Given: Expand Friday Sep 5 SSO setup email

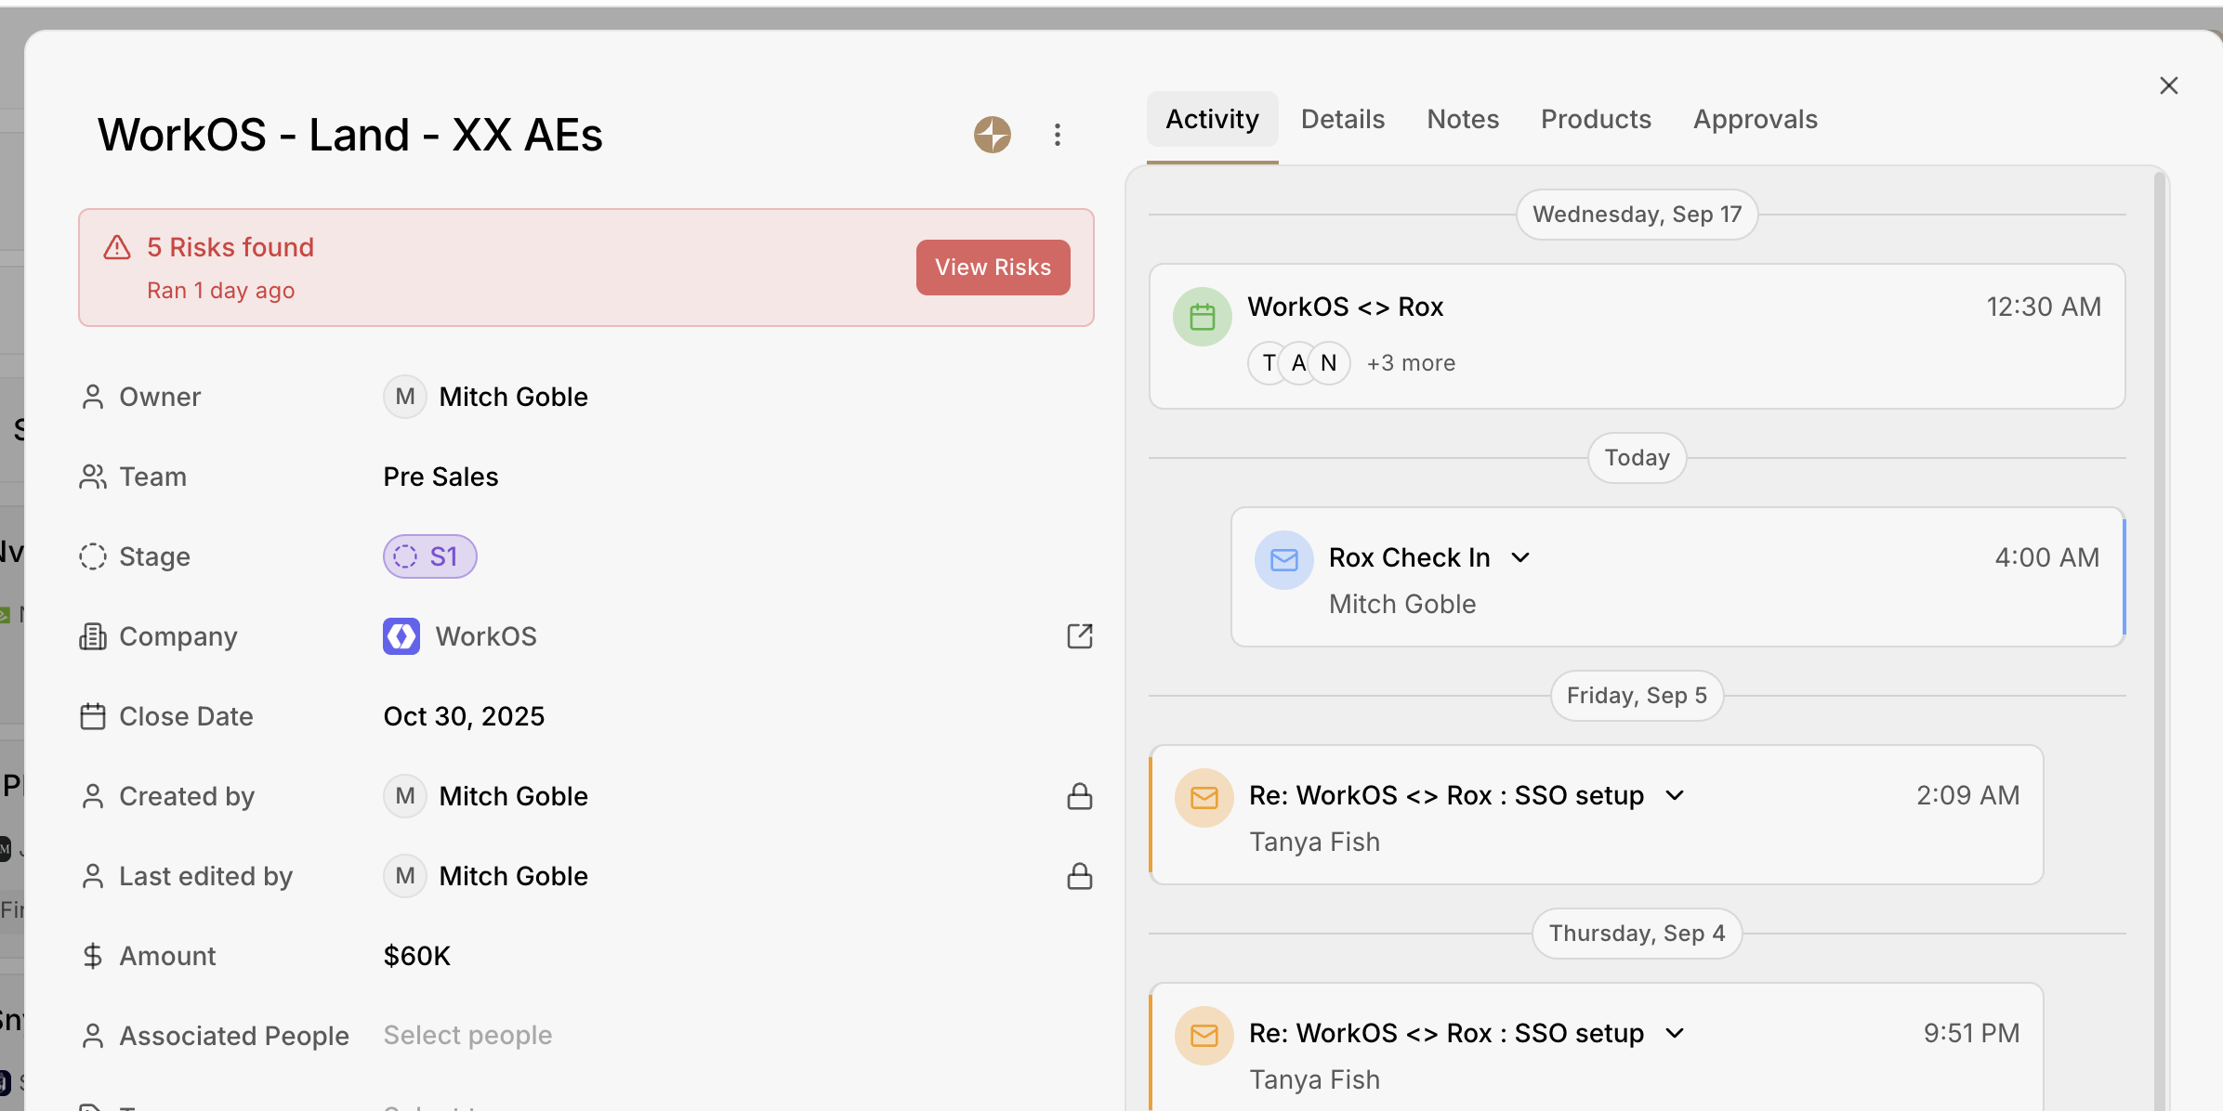Looking at the screenshot, I should [x=1675, y=795].
